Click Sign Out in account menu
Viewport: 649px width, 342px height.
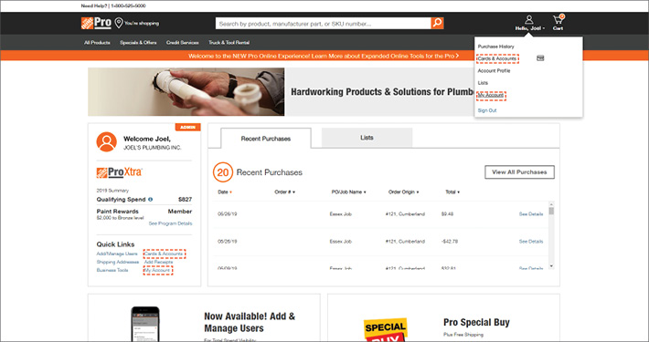click(x=487, y=110)
